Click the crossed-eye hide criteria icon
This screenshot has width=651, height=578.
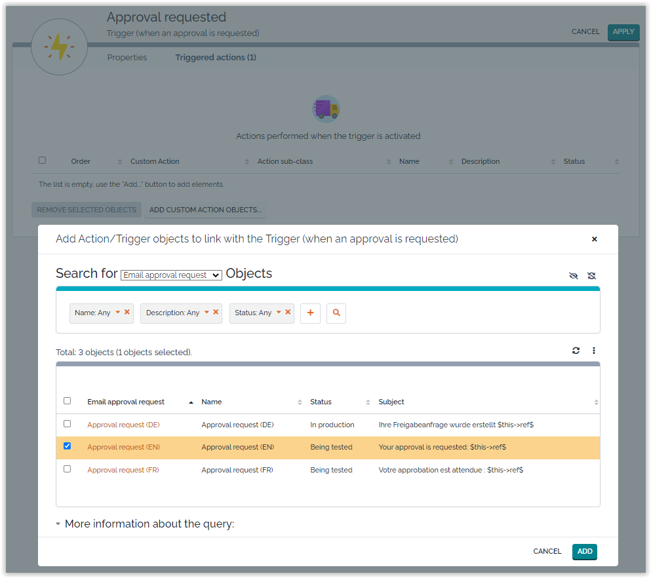(x=574, y=276)
